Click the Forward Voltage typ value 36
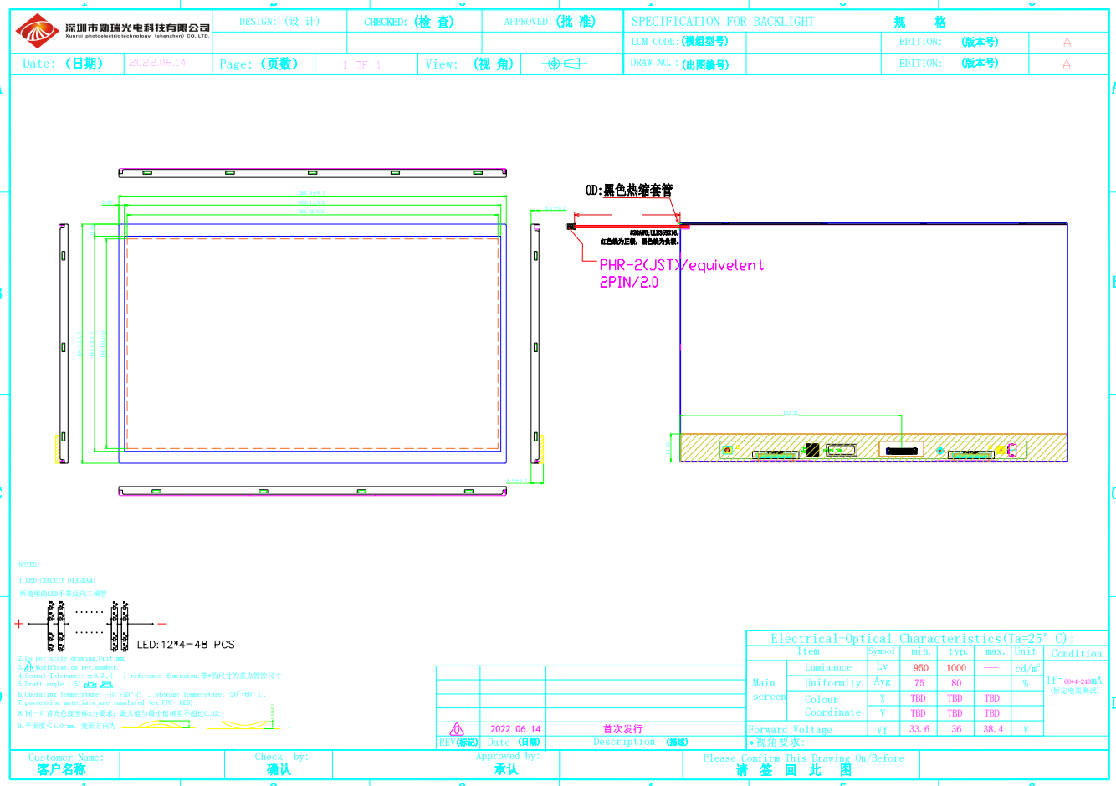Screen dimensions: 1116x786 [x=956, y=729]
